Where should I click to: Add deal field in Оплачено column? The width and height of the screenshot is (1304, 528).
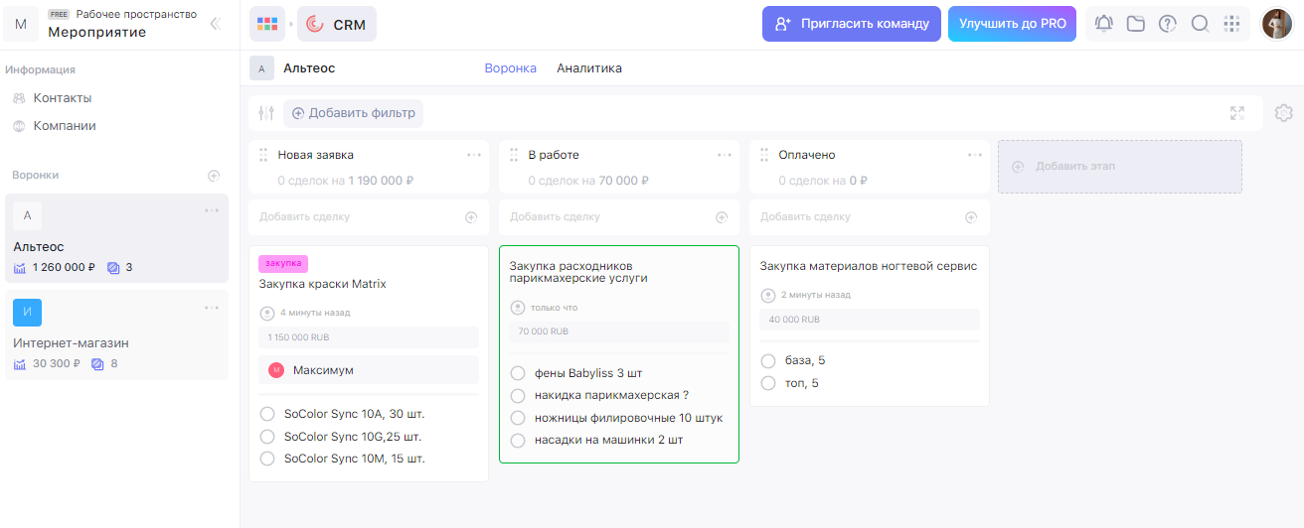coord(870,217)
